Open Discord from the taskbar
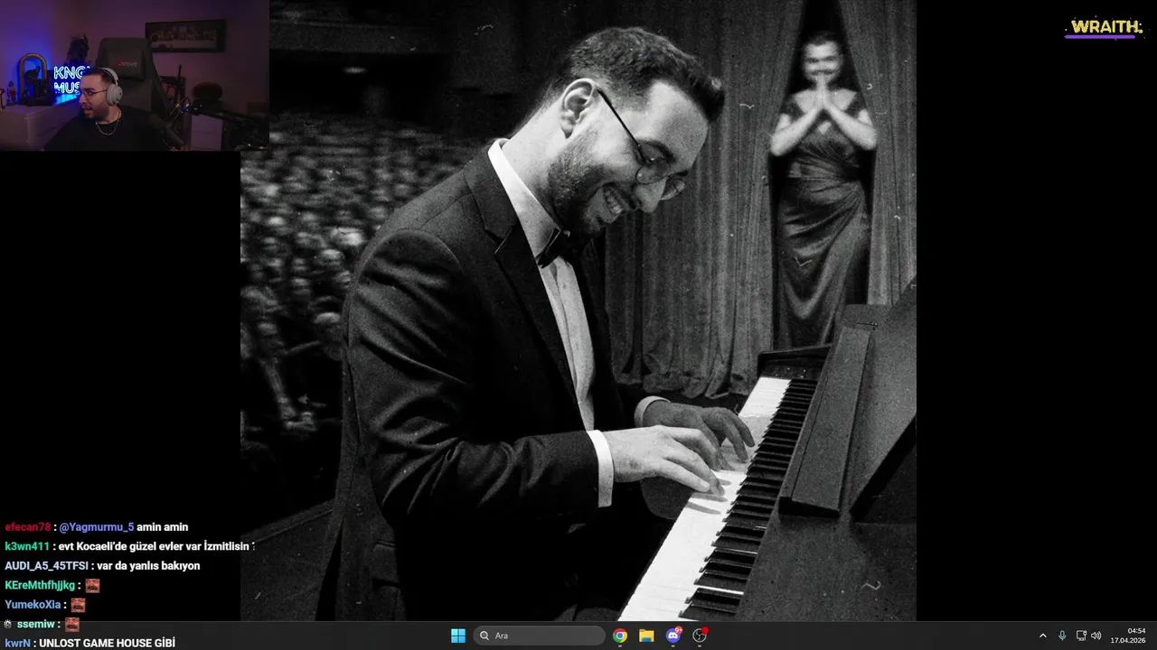 (x=673, y=636)
